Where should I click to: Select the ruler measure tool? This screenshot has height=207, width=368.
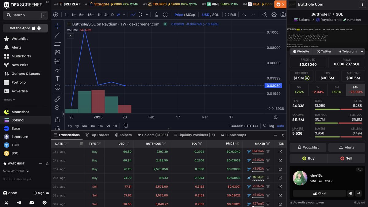(57, 99)
